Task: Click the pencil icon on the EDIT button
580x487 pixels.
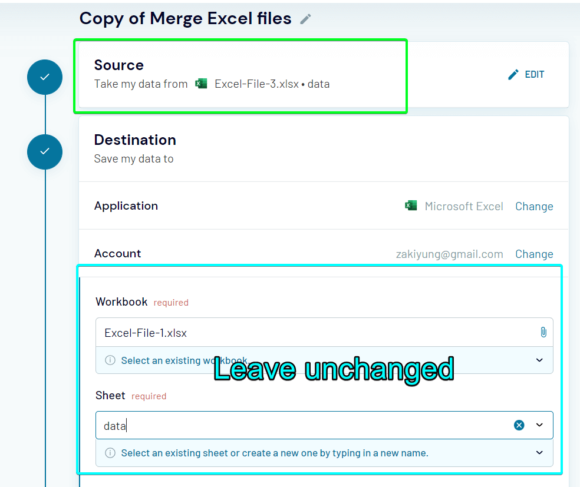Action: point(513,74)
